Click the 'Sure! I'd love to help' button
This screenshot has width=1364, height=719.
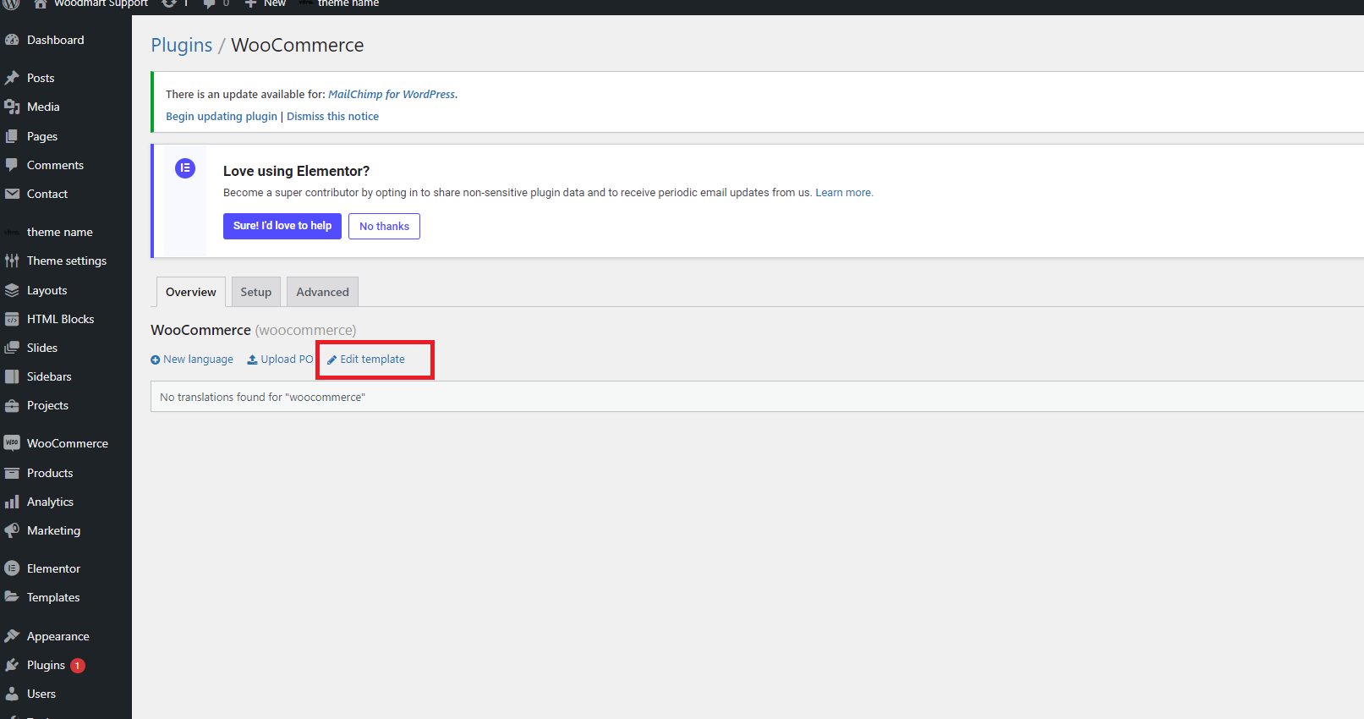point(282,226)
